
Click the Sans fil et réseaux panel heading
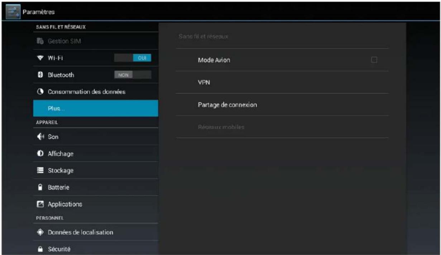[x=203, y=37]
